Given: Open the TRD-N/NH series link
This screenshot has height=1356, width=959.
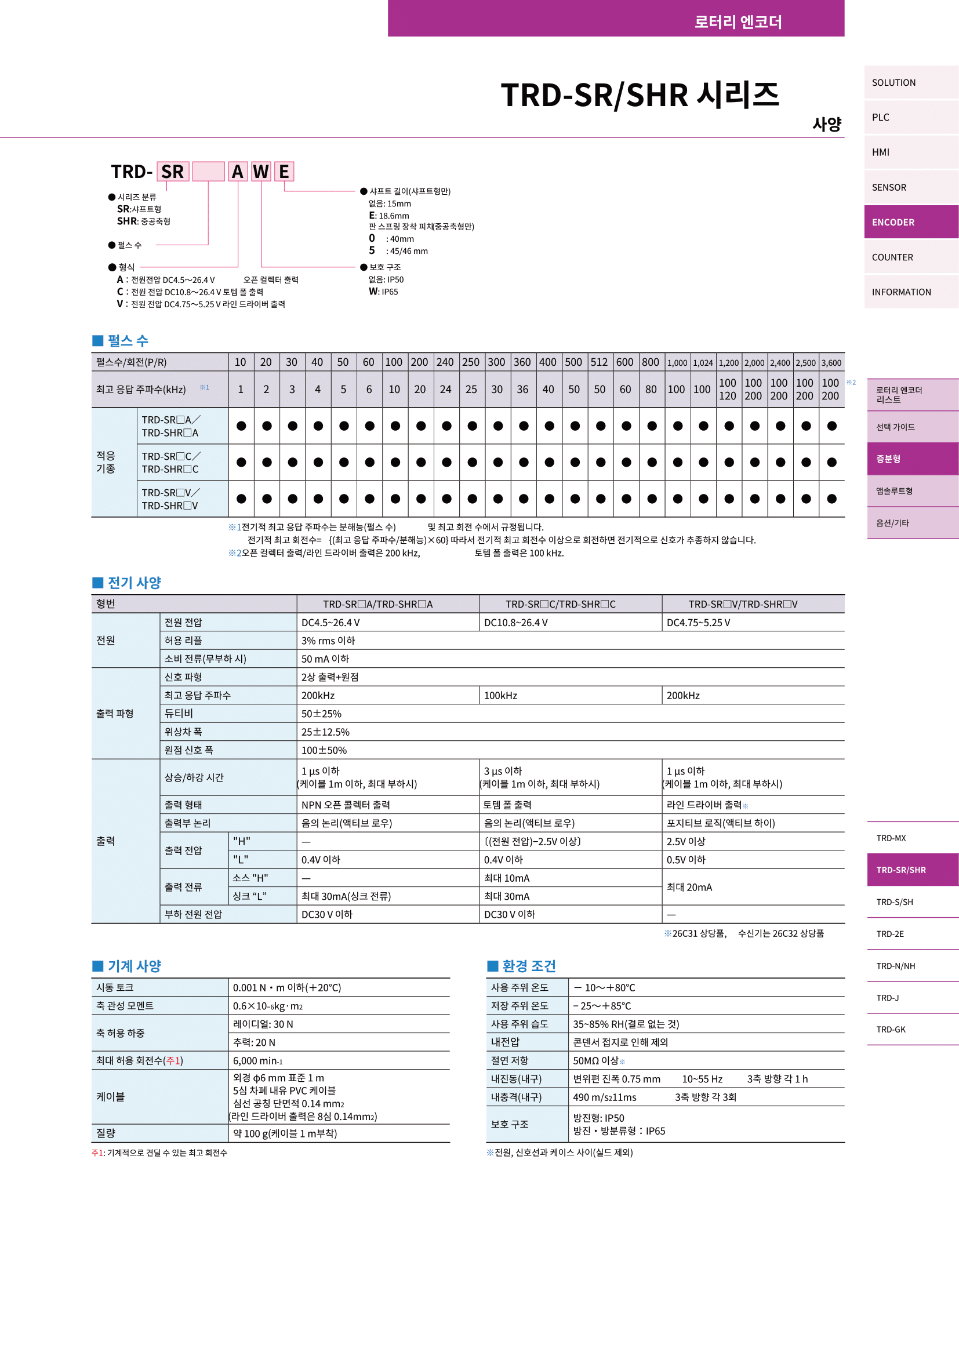Looking at the screenshot, I should point(913,966).
